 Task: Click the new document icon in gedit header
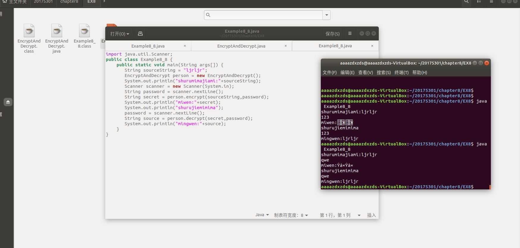click(140, 34)
